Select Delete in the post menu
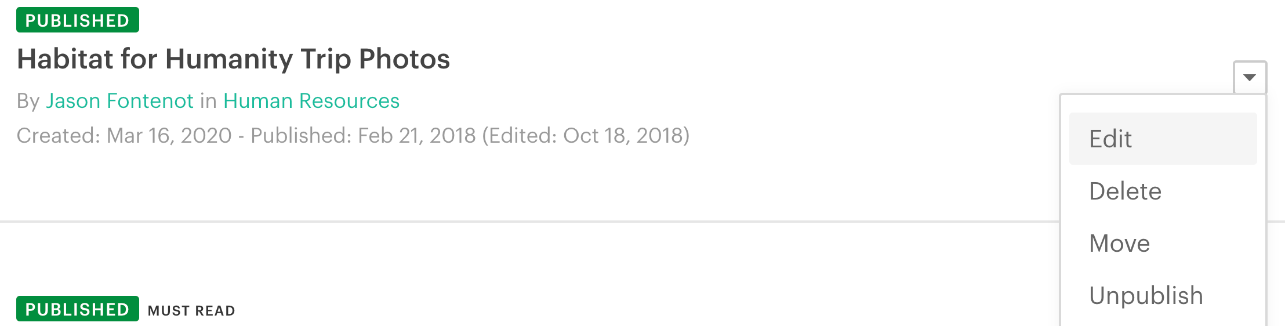The width and height of the screenshot is (1285, 326). click(x=1125, y=191)
